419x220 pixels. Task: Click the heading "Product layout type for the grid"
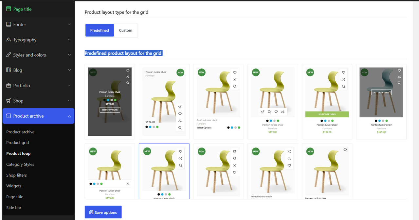tap(117, 12)
